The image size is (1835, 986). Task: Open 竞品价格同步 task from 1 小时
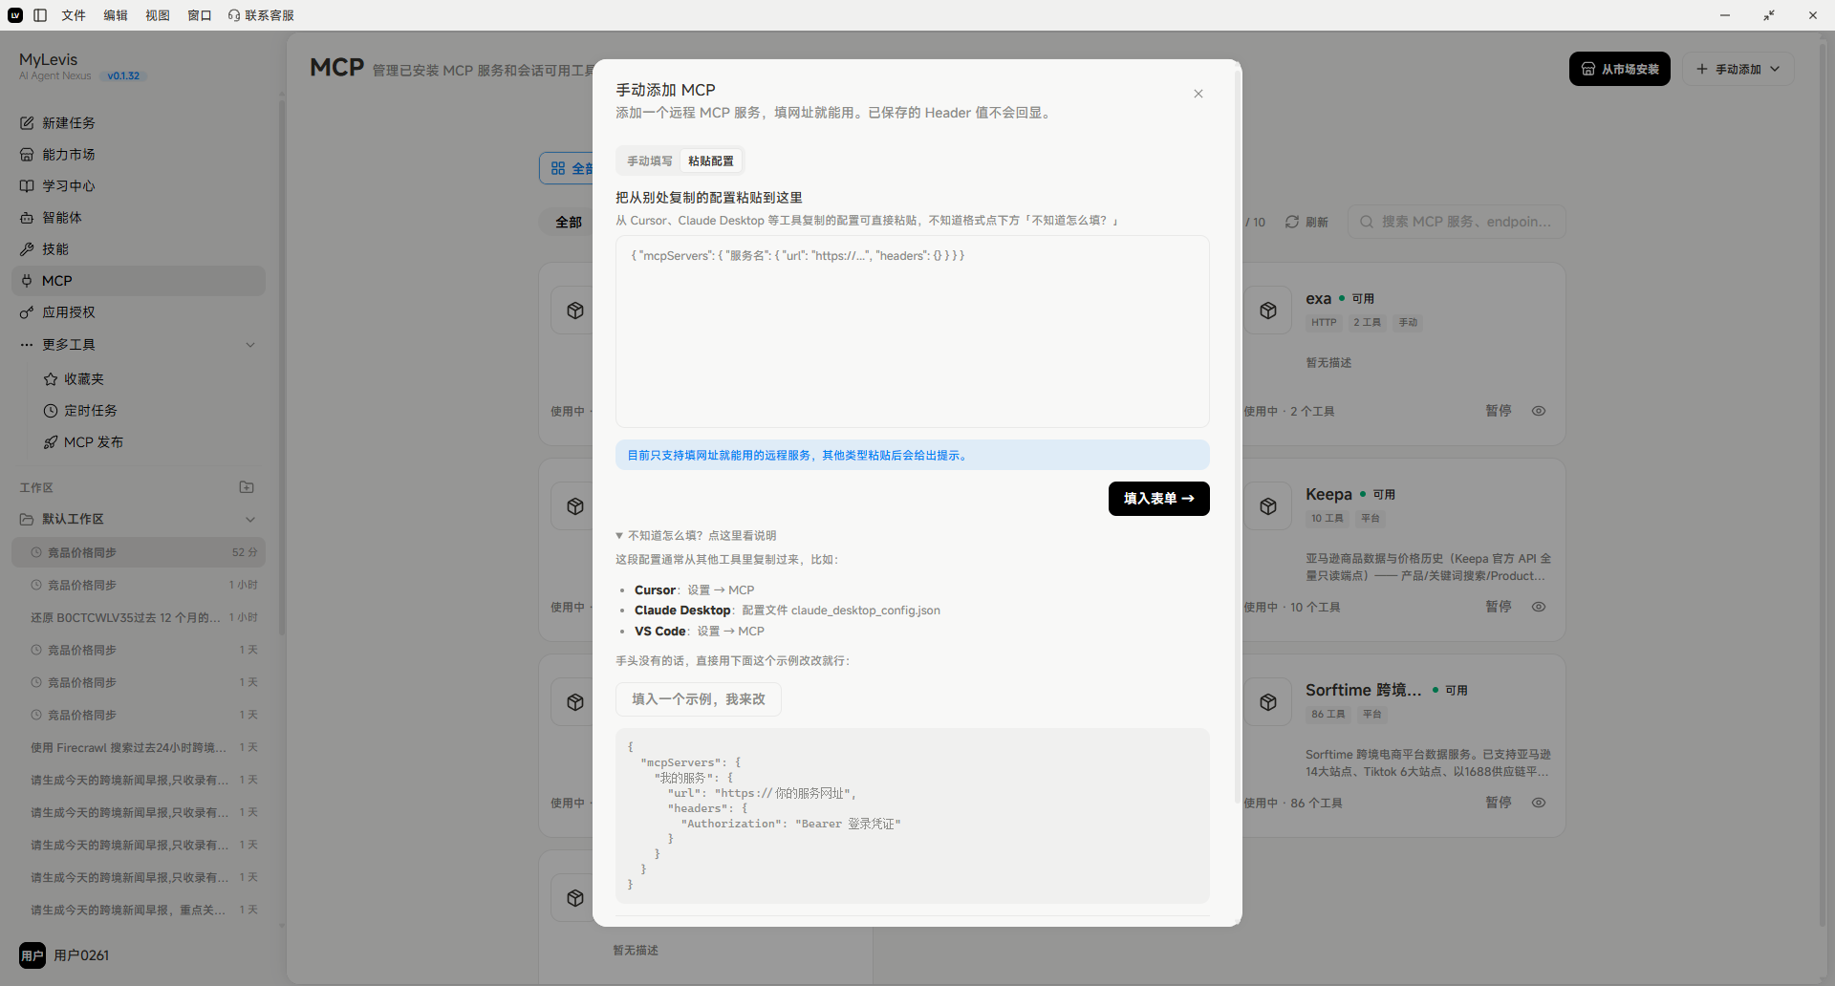pyautogui.click(x=139, y=585)
